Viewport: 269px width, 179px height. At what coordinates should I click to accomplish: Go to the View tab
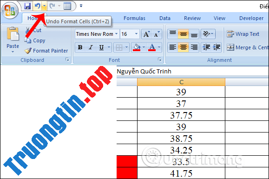click(219, 18)
